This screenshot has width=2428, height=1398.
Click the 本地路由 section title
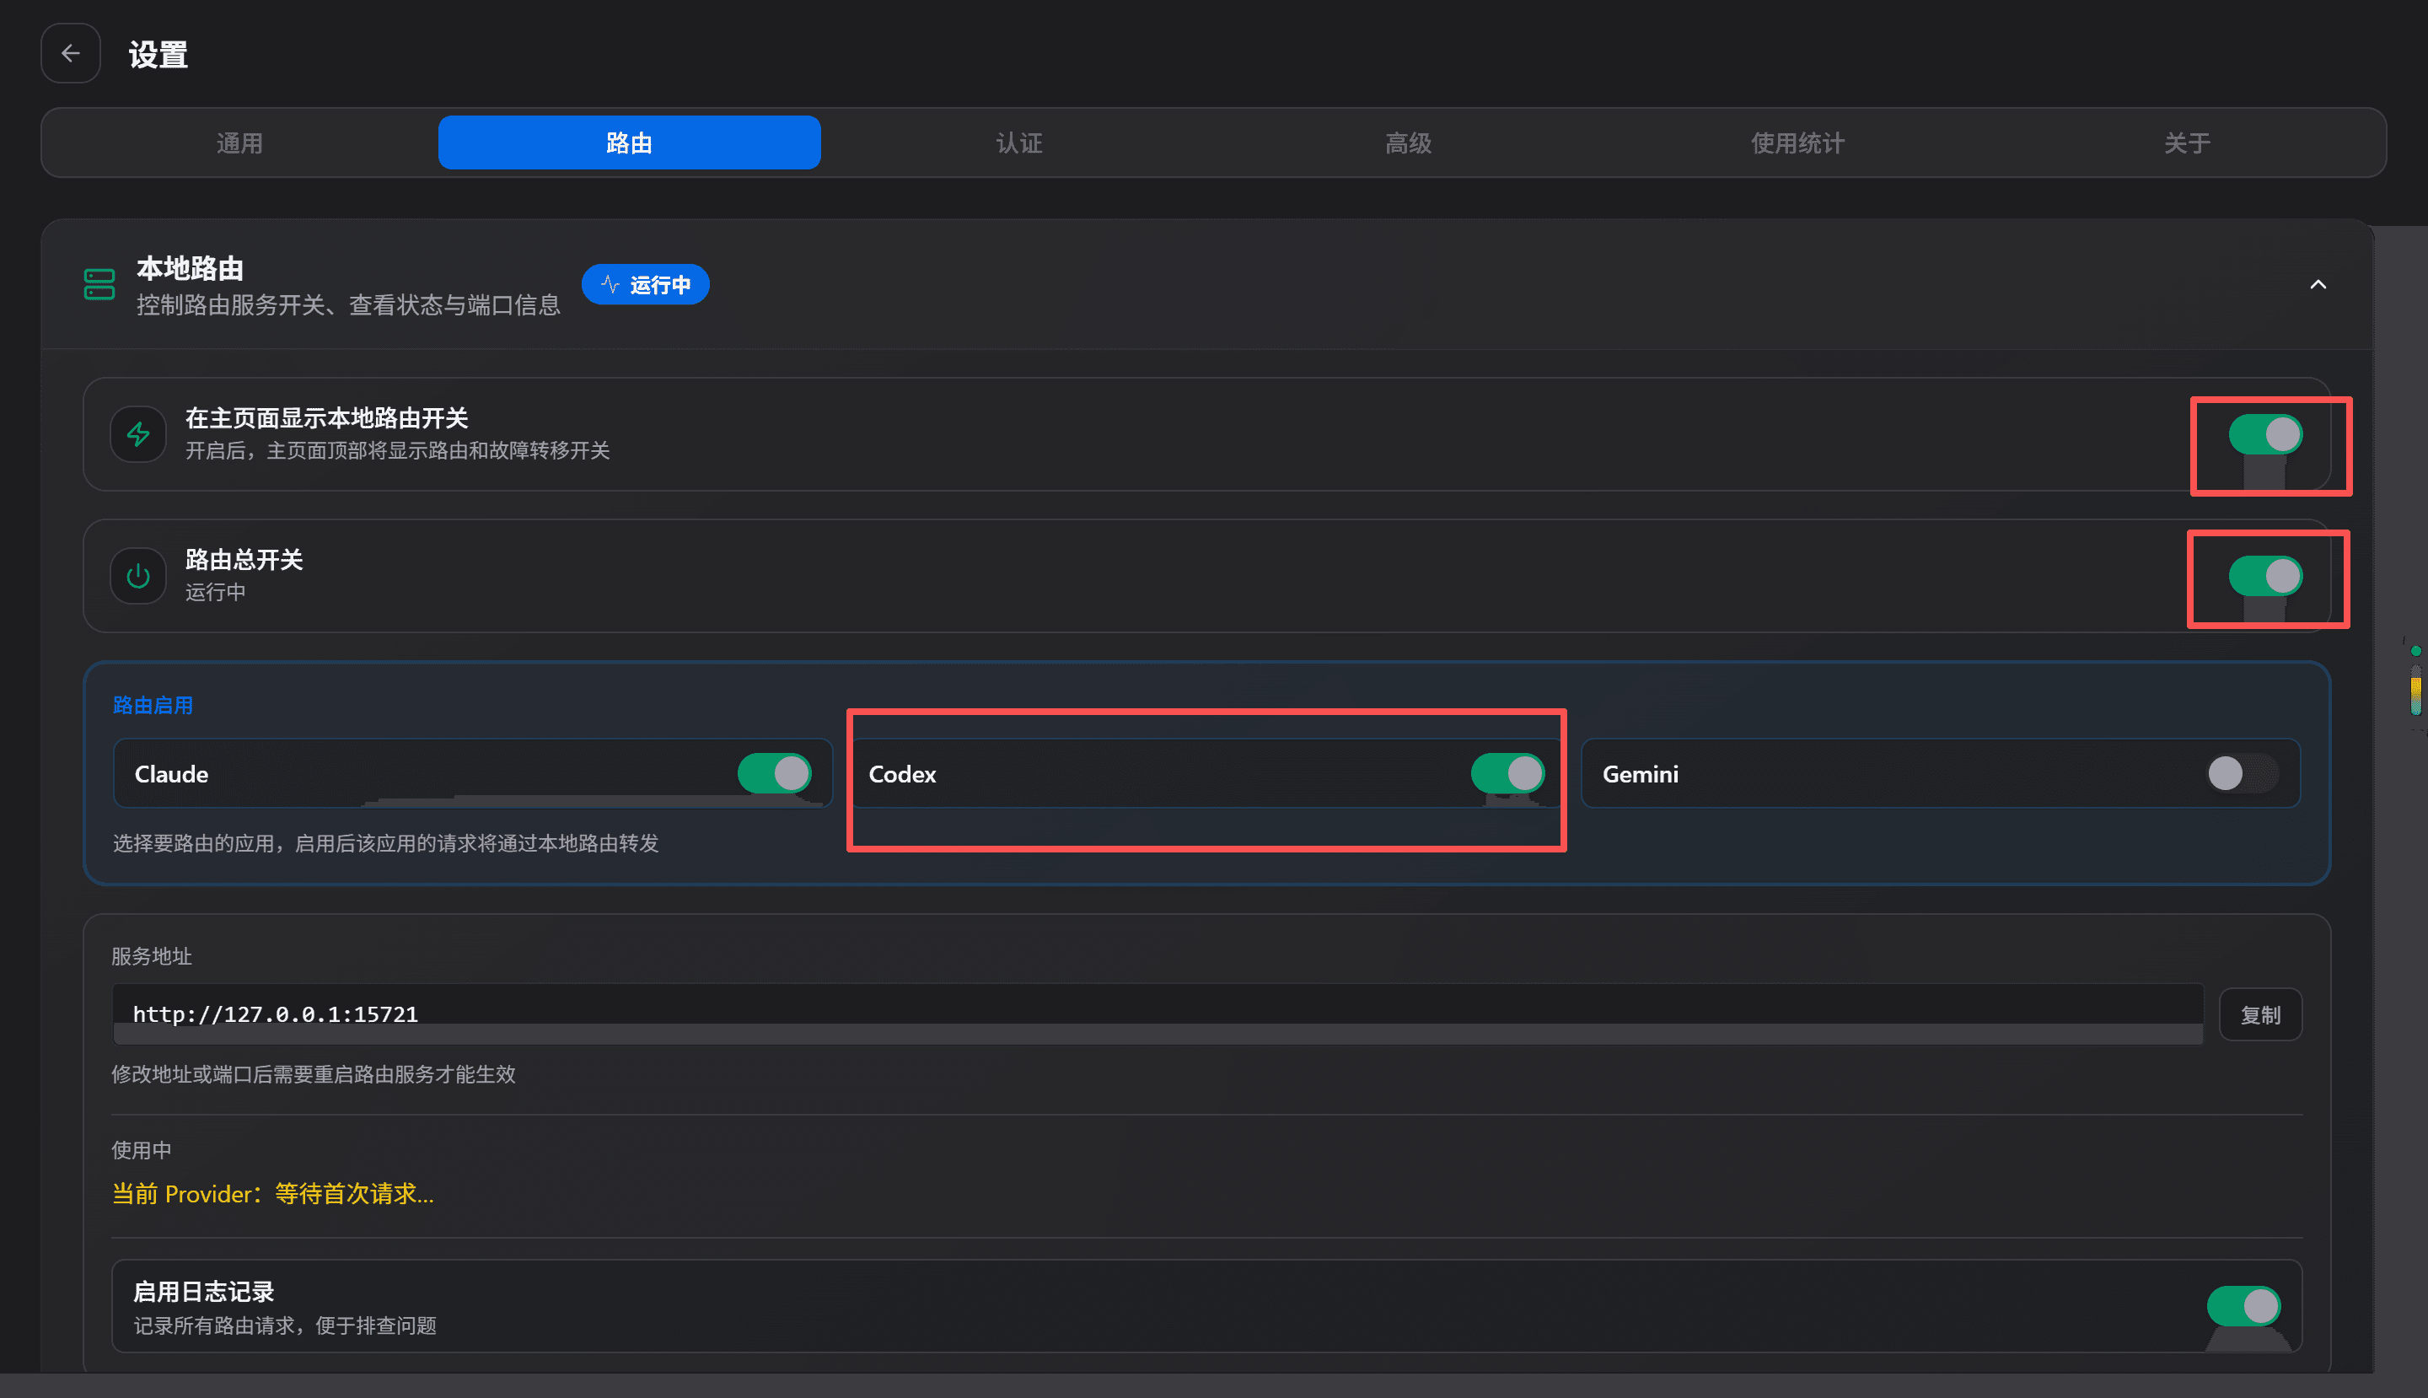[x=190, y=268]
